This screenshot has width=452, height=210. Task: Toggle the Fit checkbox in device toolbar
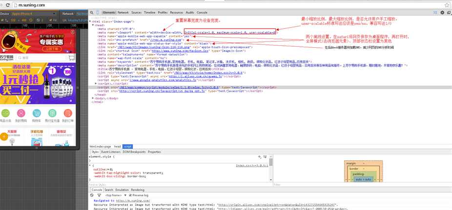[51, 20]
